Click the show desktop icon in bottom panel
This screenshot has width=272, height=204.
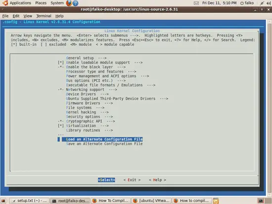click(x=3, y=201)
